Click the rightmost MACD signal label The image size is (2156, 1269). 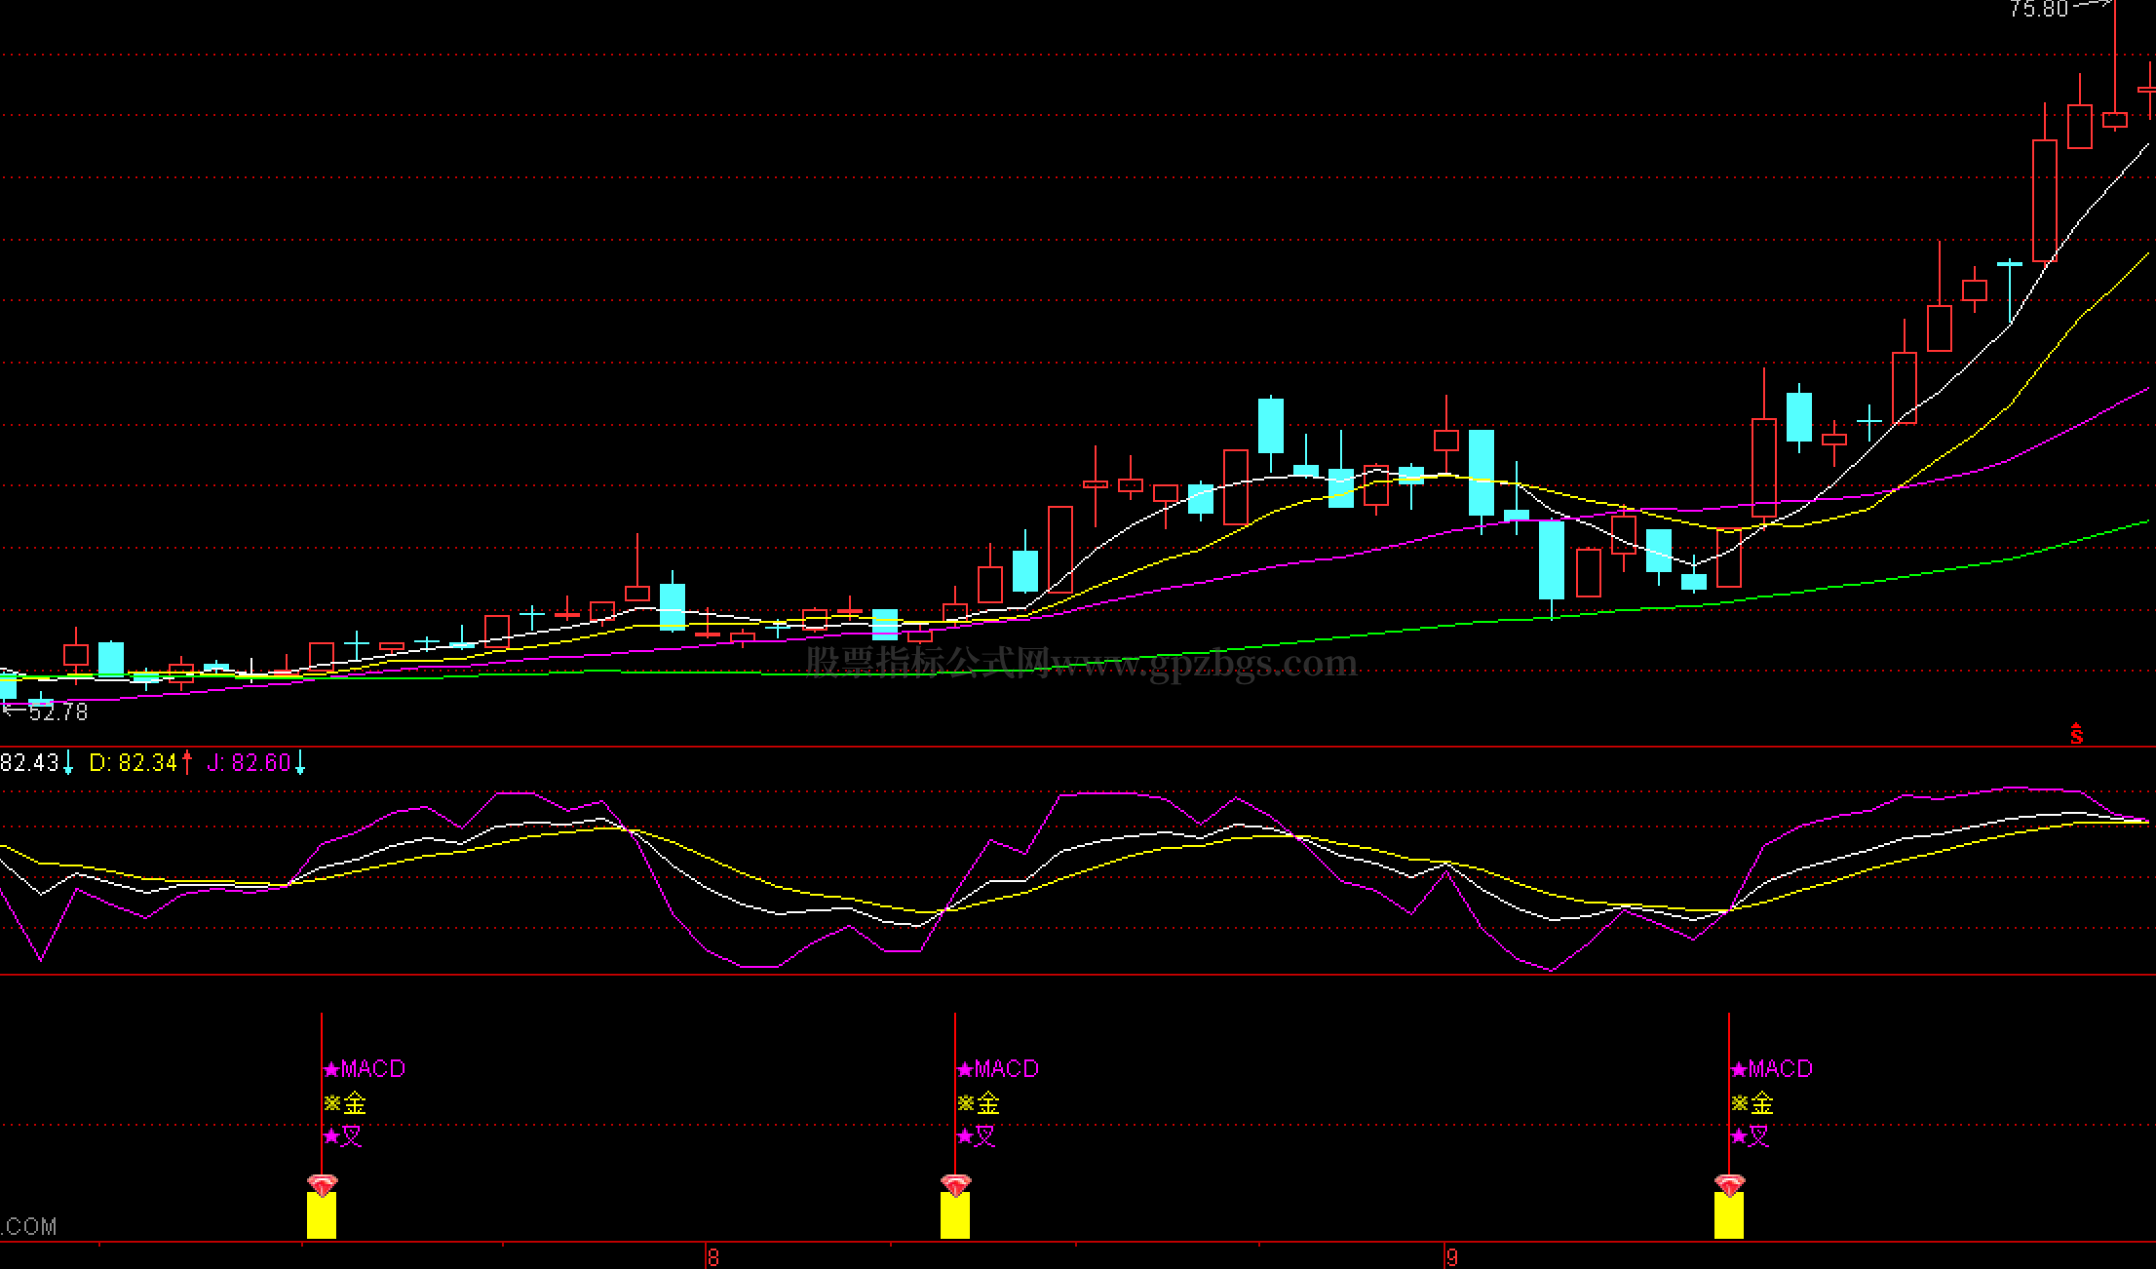click(1780, 1069)
